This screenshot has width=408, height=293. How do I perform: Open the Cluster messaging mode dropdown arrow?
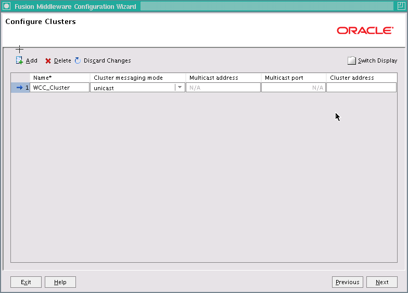coord(180,88)
